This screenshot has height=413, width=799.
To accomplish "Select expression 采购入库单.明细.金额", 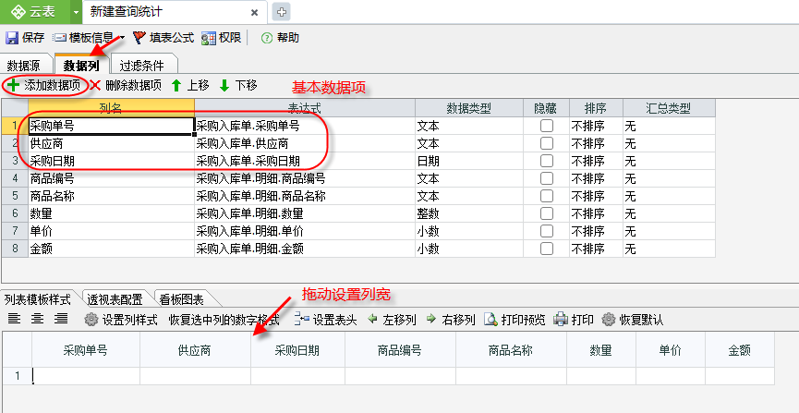I will [305, 249].
